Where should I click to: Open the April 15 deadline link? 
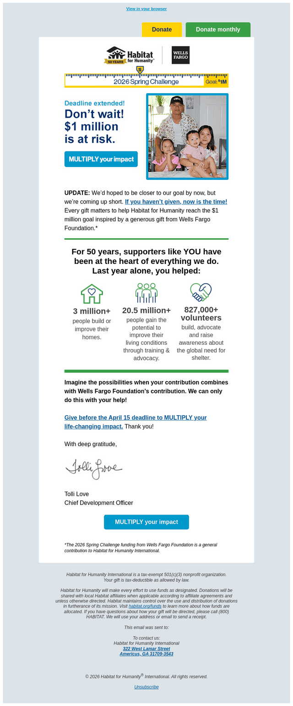[x=136, y=422]
